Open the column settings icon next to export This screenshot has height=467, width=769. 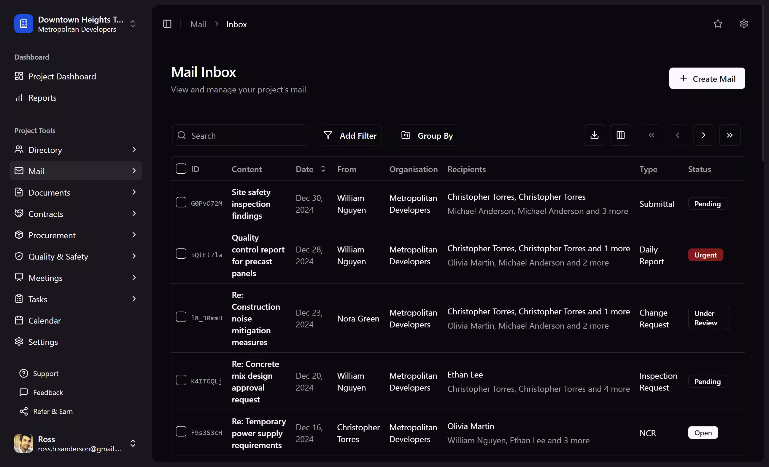[x=620, y=135]
